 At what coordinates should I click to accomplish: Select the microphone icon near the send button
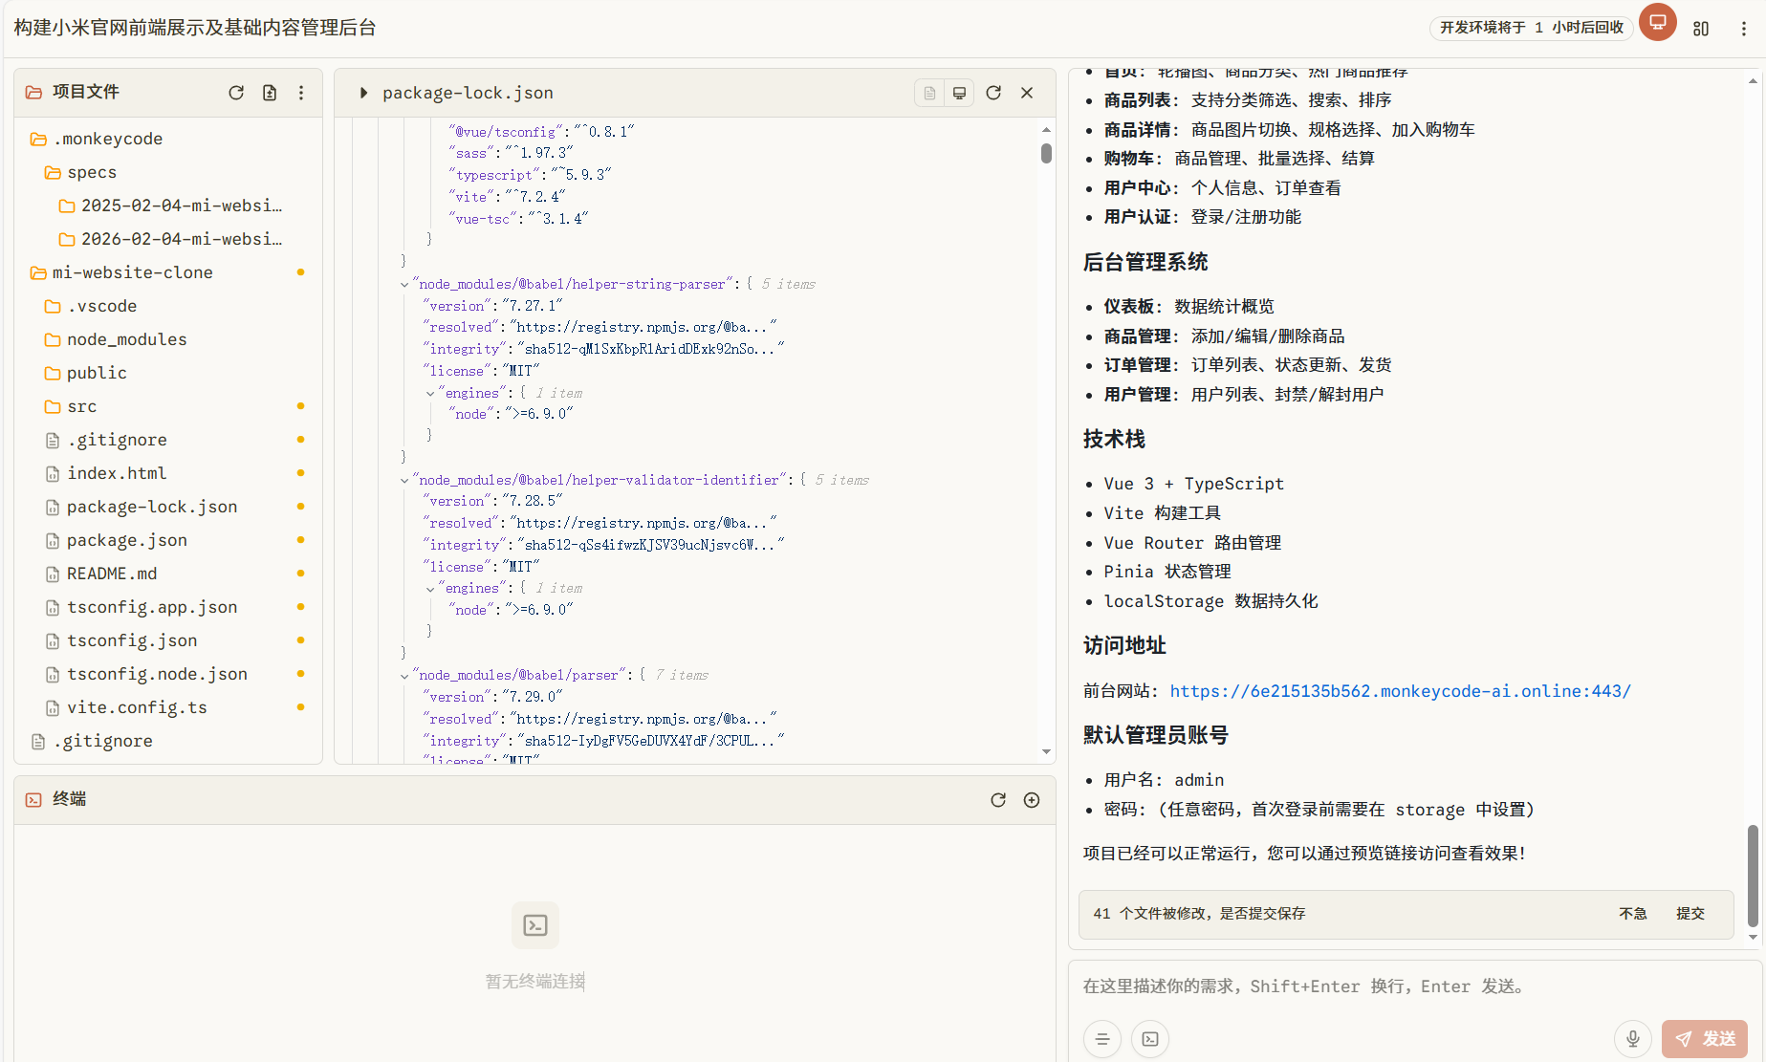(1632, 1039)
